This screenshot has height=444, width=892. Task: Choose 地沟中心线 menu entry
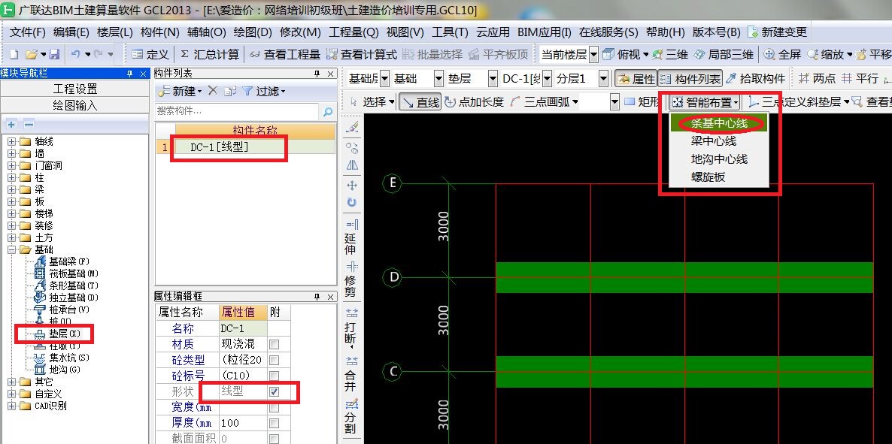719,159
